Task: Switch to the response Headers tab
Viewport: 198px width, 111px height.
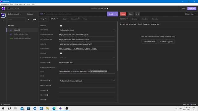Action: pyautogui.click(x=135, y=19)
